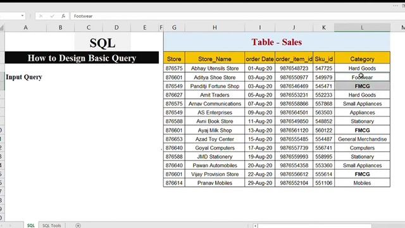Select column H header
The width and height of the screenshot is (405, 228).
pyautogui.click(x=215, y=27)
